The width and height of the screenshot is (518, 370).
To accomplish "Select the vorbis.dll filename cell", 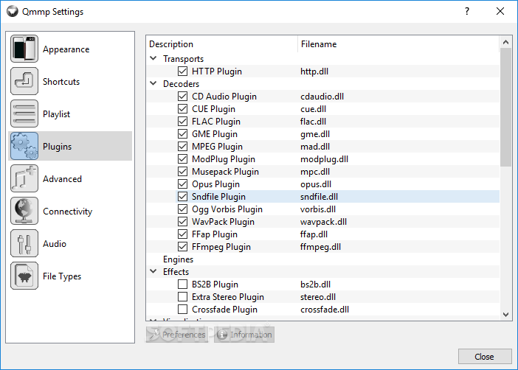I will point(318,209).
